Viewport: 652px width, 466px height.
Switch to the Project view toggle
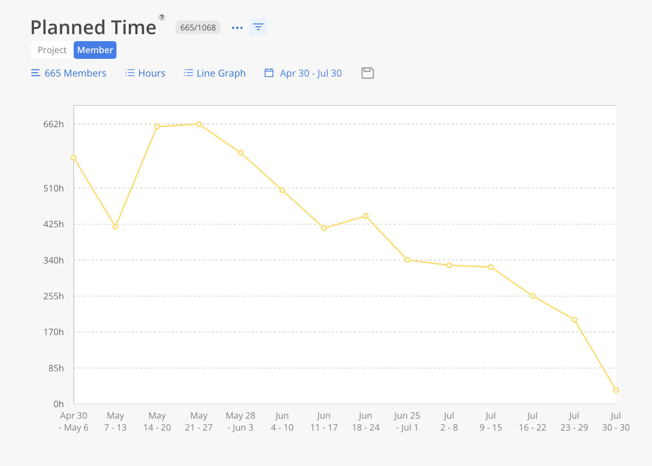(x=52, y=50)
